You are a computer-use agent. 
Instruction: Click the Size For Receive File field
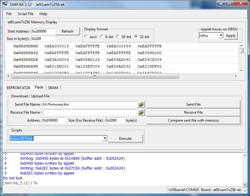(115, 120)
